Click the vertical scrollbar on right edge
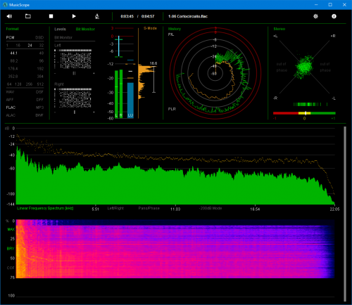Image resolution: width=352 pixels, height=305 pixels. [345, 214]
